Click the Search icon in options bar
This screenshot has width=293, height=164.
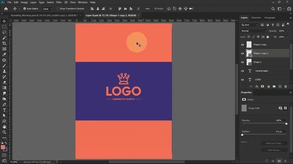273,9
